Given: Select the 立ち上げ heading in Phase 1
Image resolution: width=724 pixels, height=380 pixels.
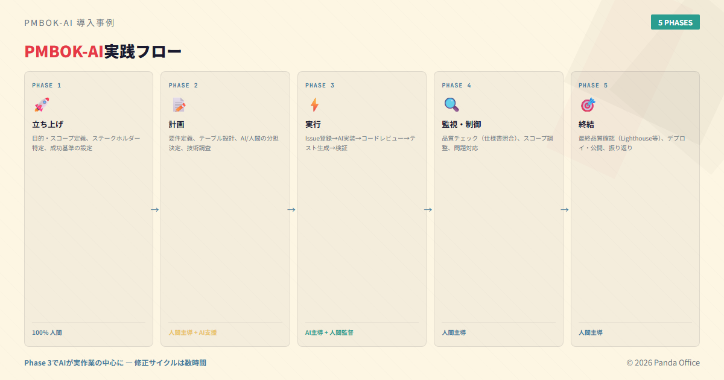Looking at the screenshot, I should (x=48, y=125).
